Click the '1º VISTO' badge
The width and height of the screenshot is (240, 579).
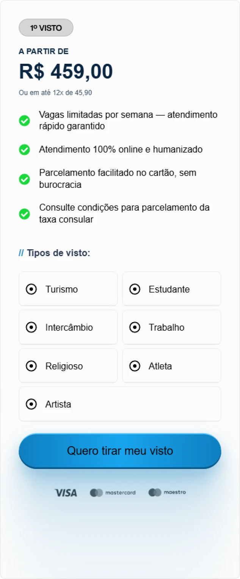pos(46,28)
